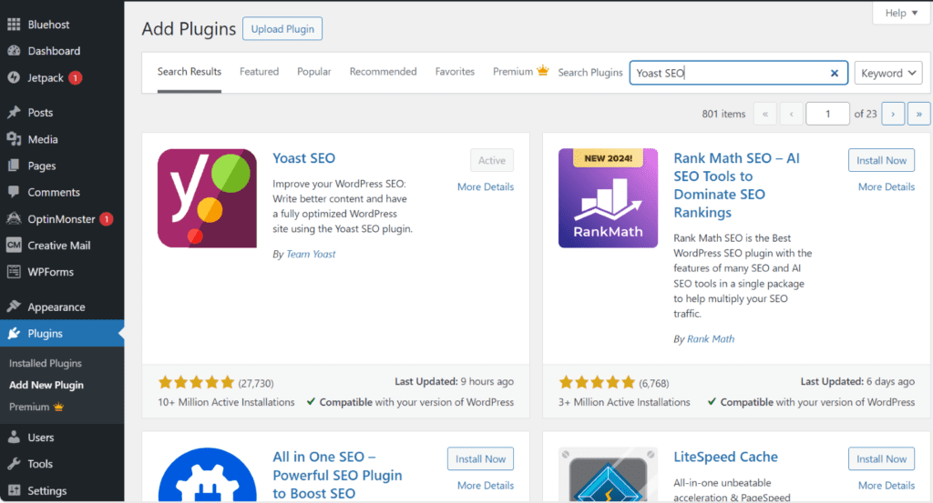Click the Jetpack lightning icon
Viewport: 933px width, 503px height.
coord(14,78)
